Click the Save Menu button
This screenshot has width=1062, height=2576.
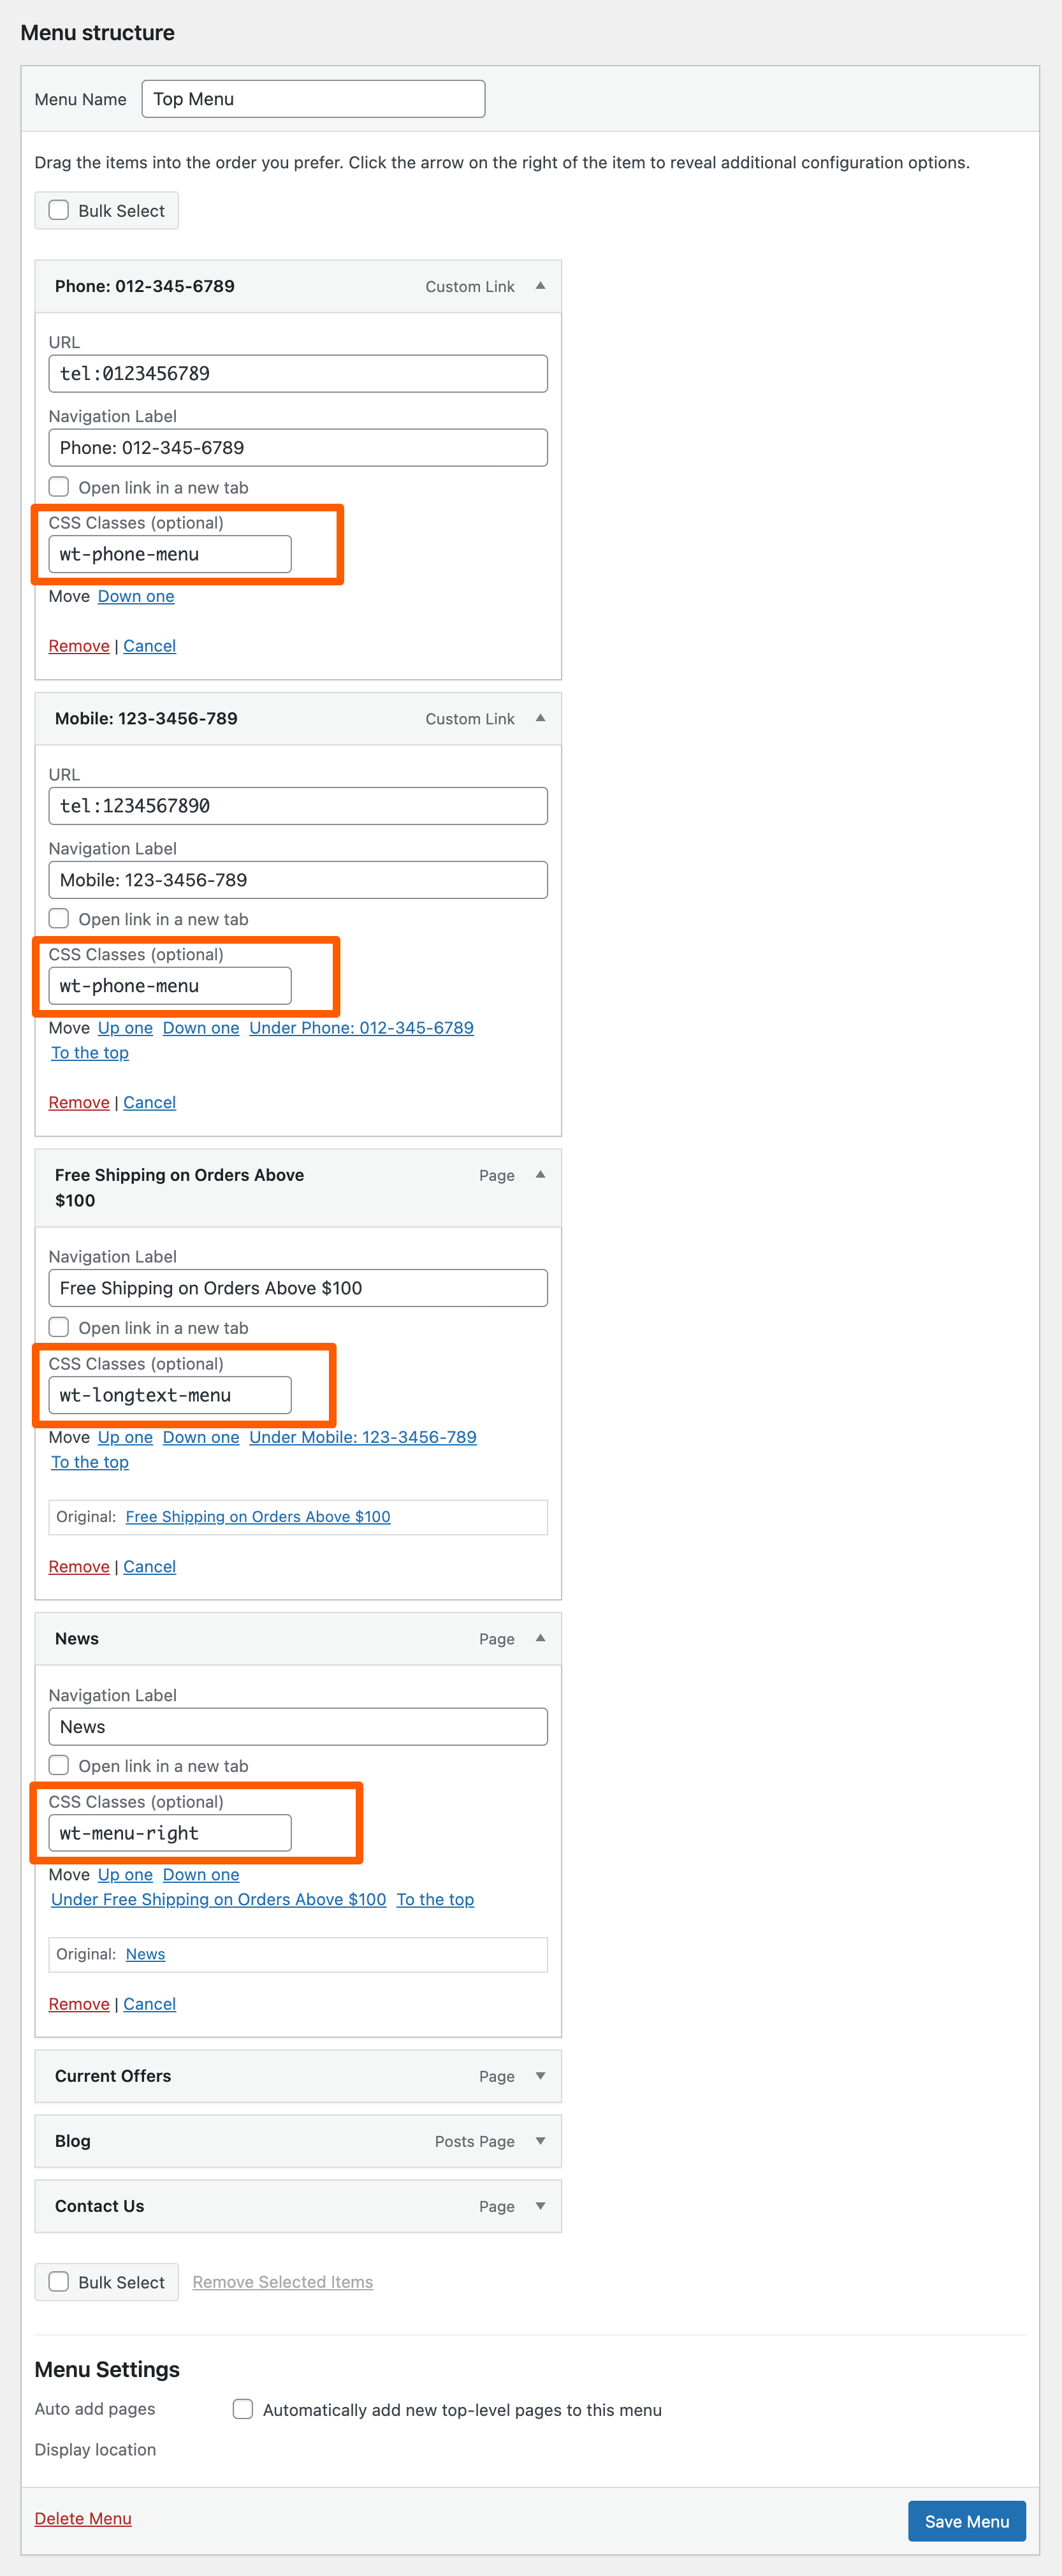[966, 2521]
